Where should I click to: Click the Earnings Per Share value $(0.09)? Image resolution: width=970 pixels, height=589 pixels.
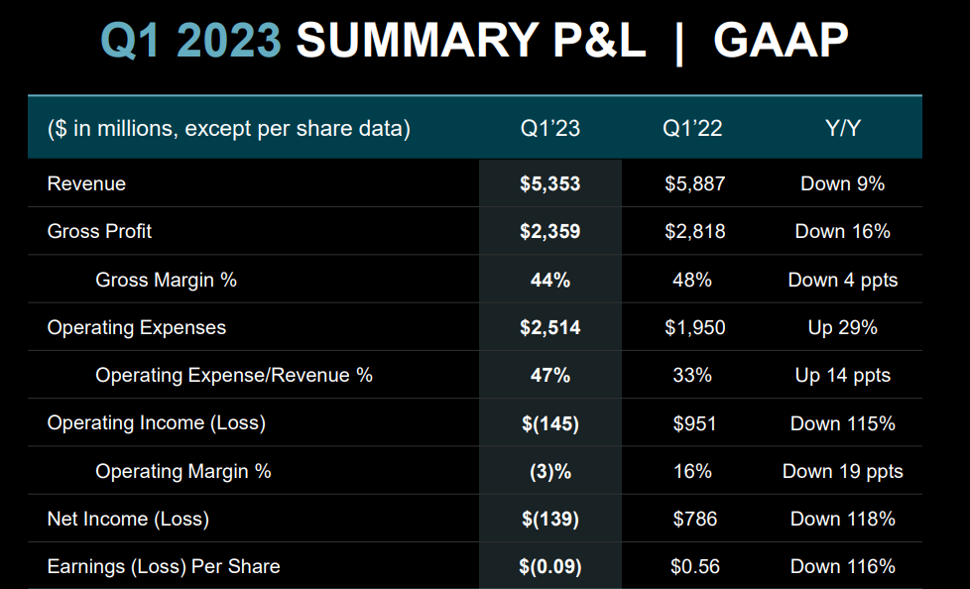pyautogui.click(x=550, y=567)
